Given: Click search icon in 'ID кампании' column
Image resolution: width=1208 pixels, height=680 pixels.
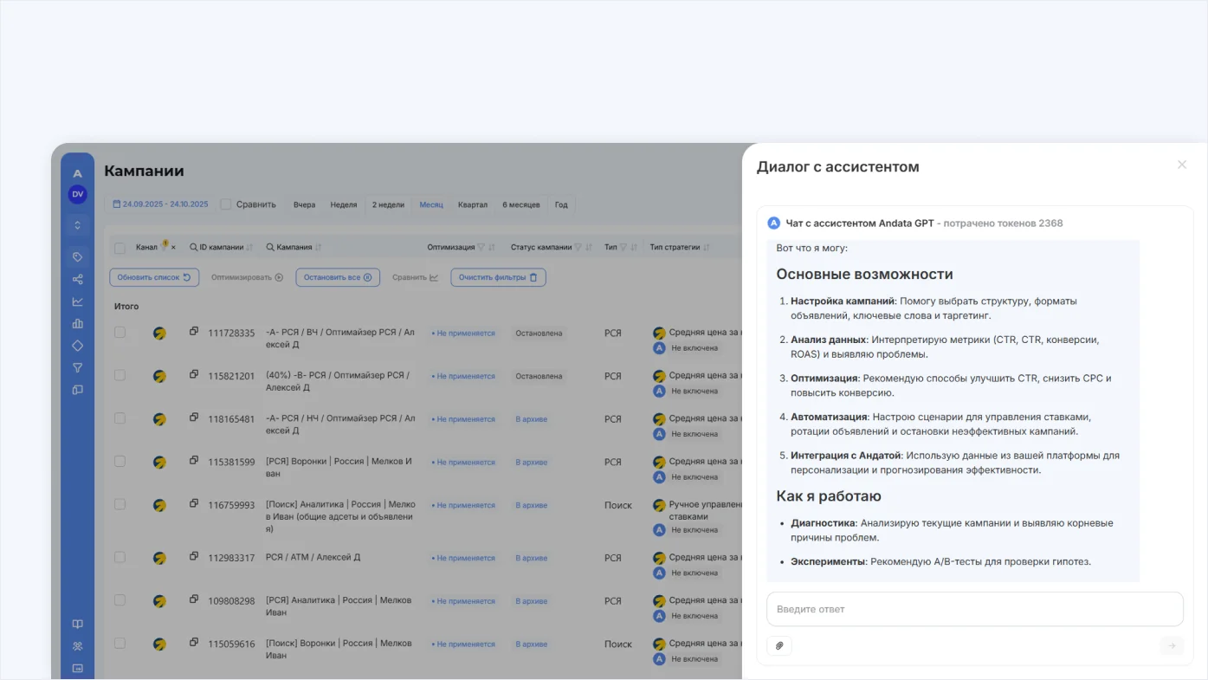Looking at the screenshot, I should 194,248.
